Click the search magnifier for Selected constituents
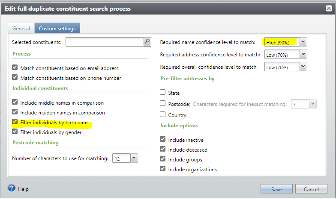The image size is (336, 199). click(147, 42)
